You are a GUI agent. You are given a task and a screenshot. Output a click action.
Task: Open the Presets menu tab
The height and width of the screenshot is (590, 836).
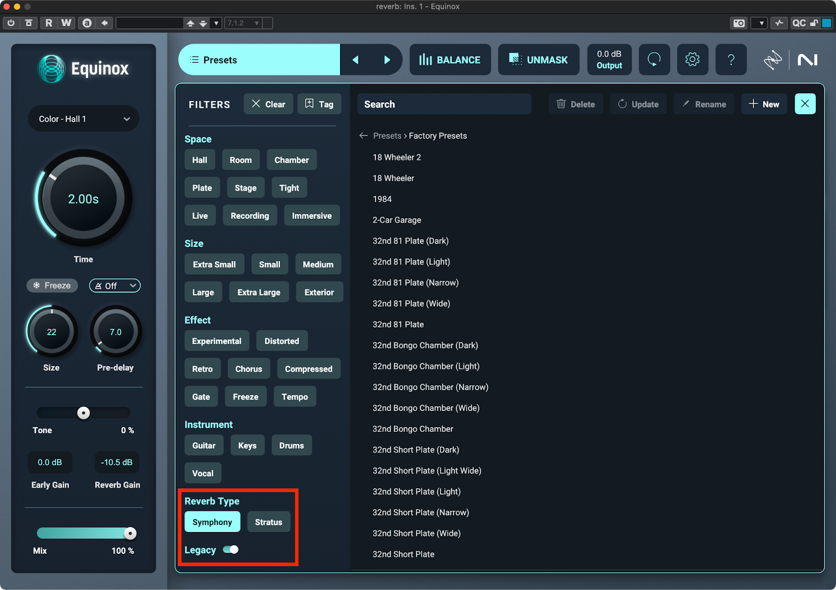coord(259,60)
